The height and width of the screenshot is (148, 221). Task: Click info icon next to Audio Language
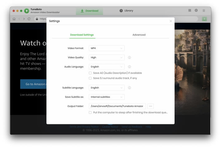coord(129,67)
